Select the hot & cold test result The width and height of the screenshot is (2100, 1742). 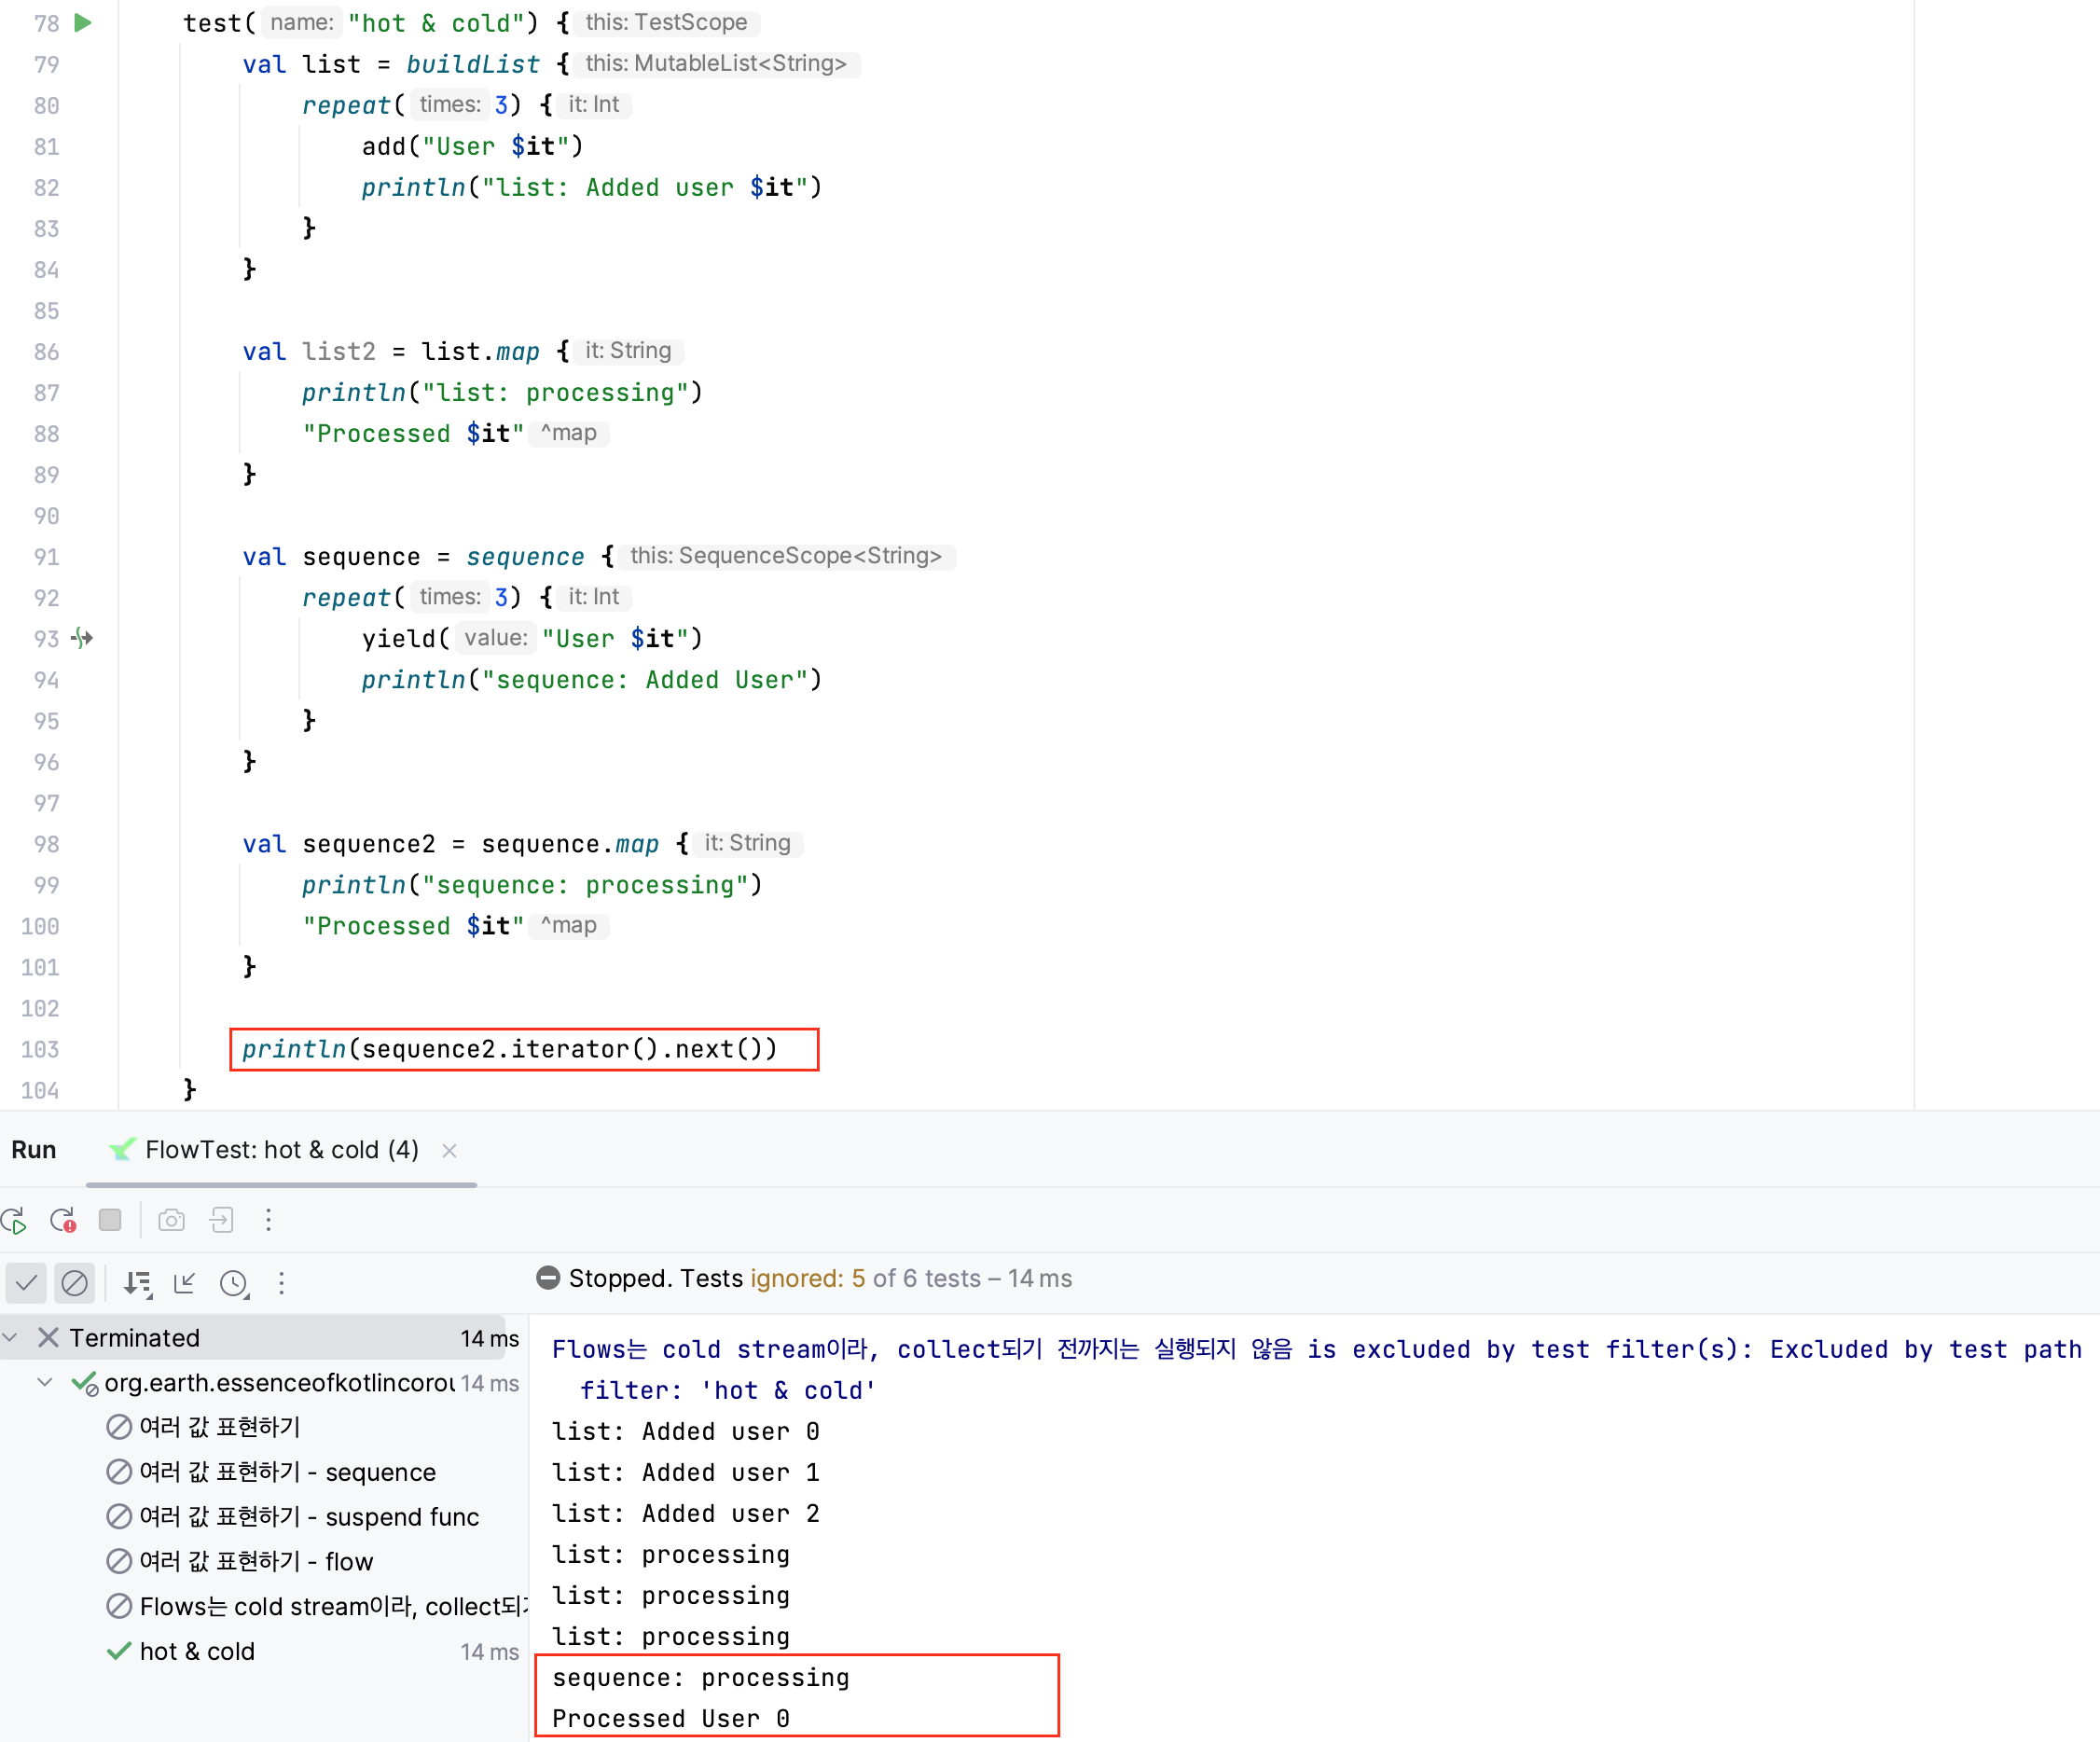[197, 1651]
